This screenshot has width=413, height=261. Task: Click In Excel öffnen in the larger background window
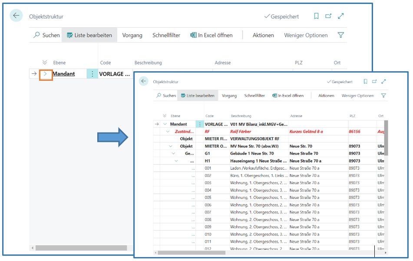(x=211, y=35)
